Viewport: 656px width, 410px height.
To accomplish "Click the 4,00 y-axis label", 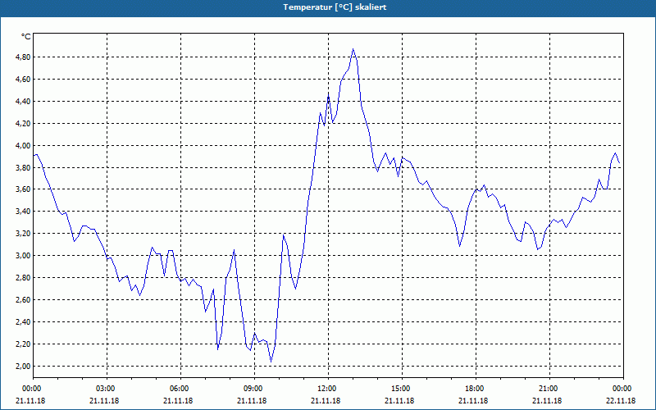I will [23, 146].
